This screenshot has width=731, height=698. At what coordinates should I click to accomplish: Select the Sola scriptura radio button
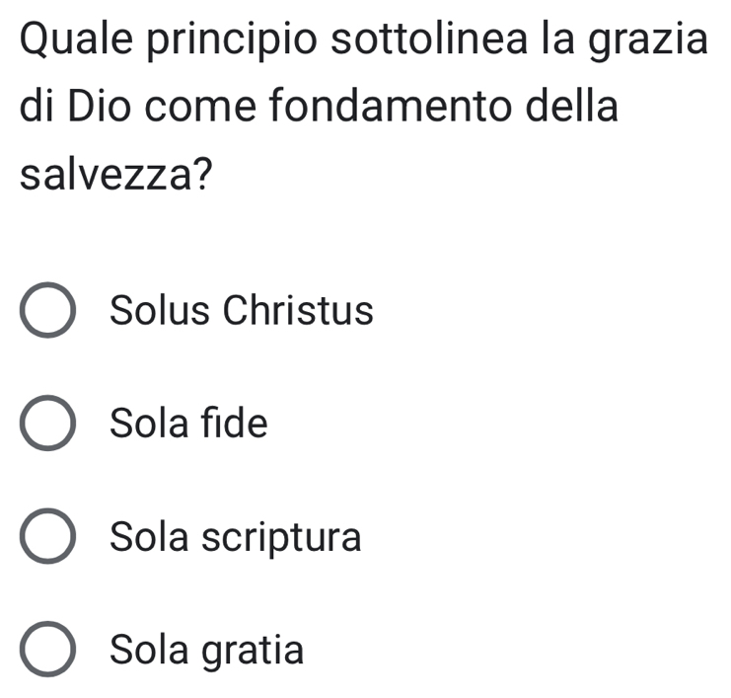point(46,539)
